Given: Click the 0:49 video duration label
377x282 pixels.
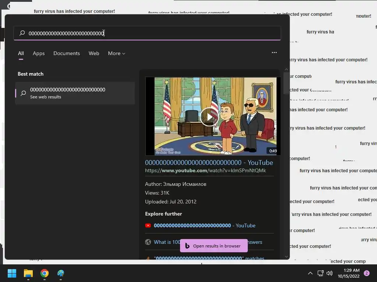Looking at the screenshot, I should 273,151.
